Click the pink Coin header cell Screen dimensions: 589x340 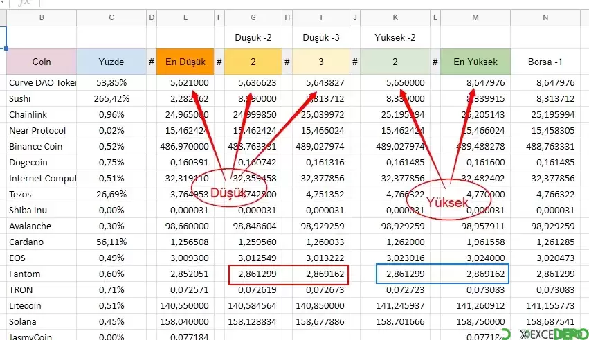[x=42, y=62]
